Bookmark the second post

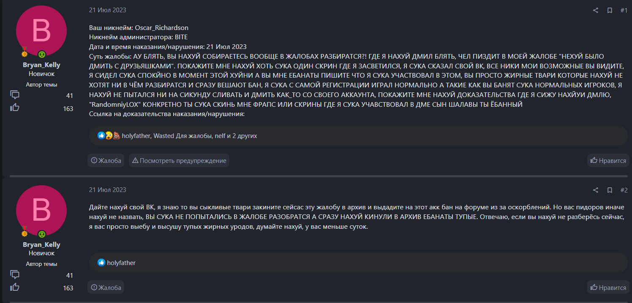(610, 190)
